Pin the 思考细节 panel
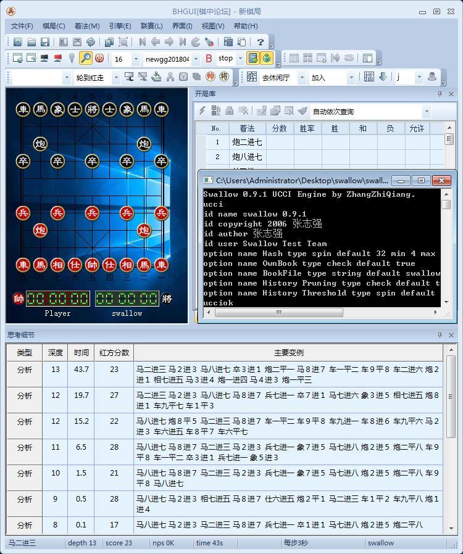The image size is (463, 554). tap(440, 335)
